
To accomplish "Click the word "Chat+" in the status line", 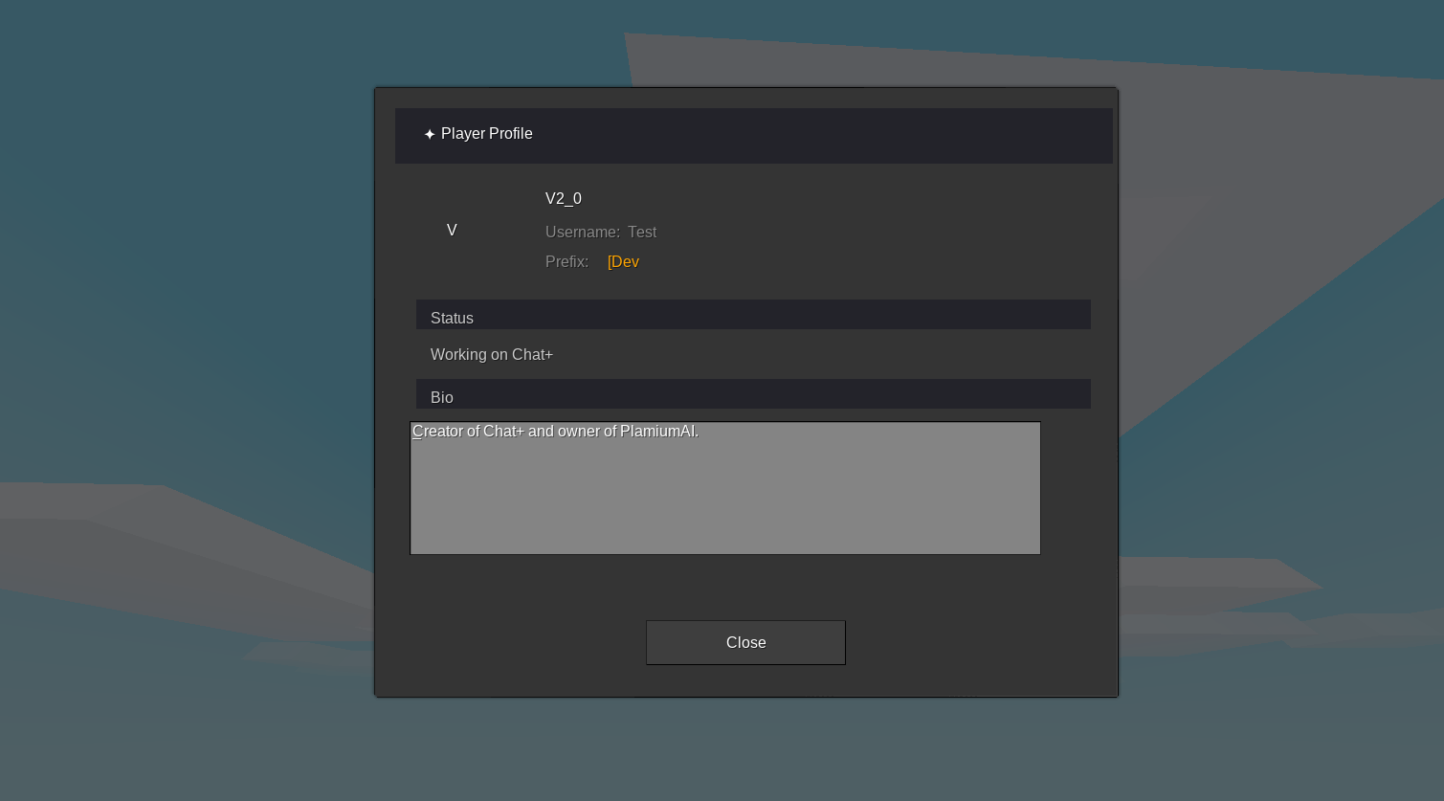I will point(532,355).
